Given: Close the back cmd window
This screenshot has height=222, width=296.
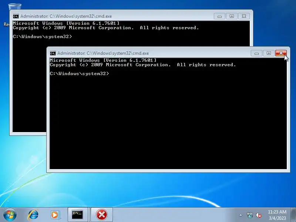Looking at the screenshot, I should [244, 16].
